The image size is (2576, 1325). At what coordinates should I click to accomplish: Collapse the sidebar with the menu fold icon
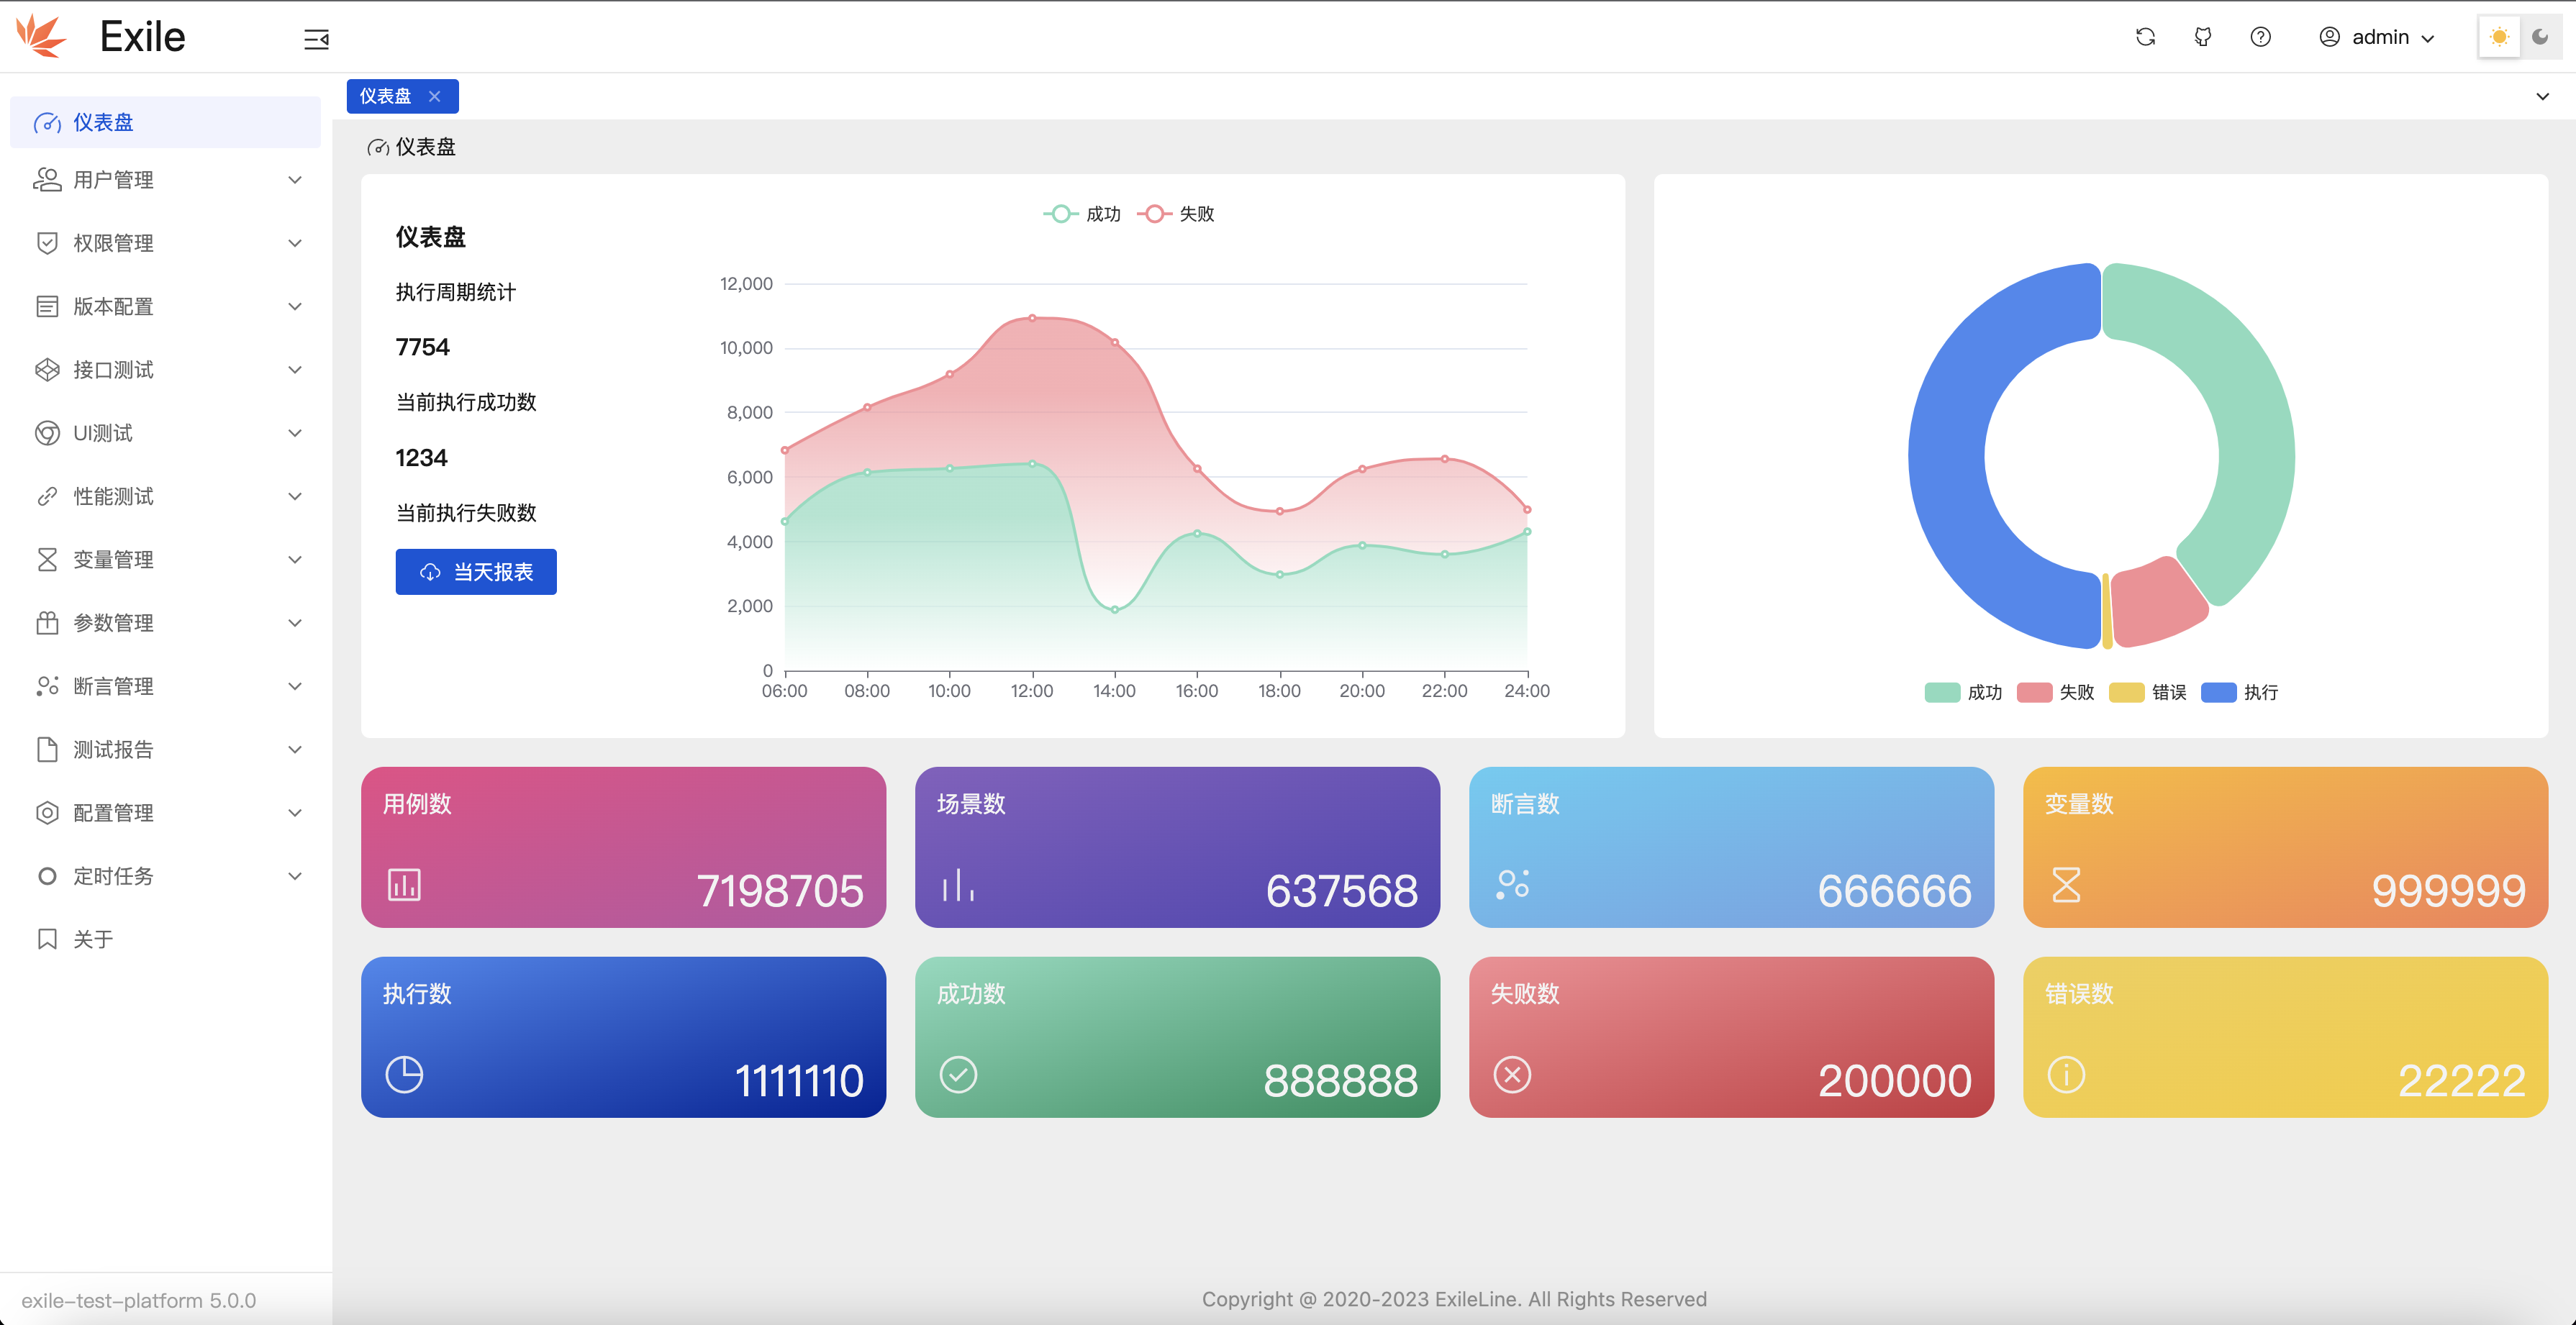pos(316,39)
